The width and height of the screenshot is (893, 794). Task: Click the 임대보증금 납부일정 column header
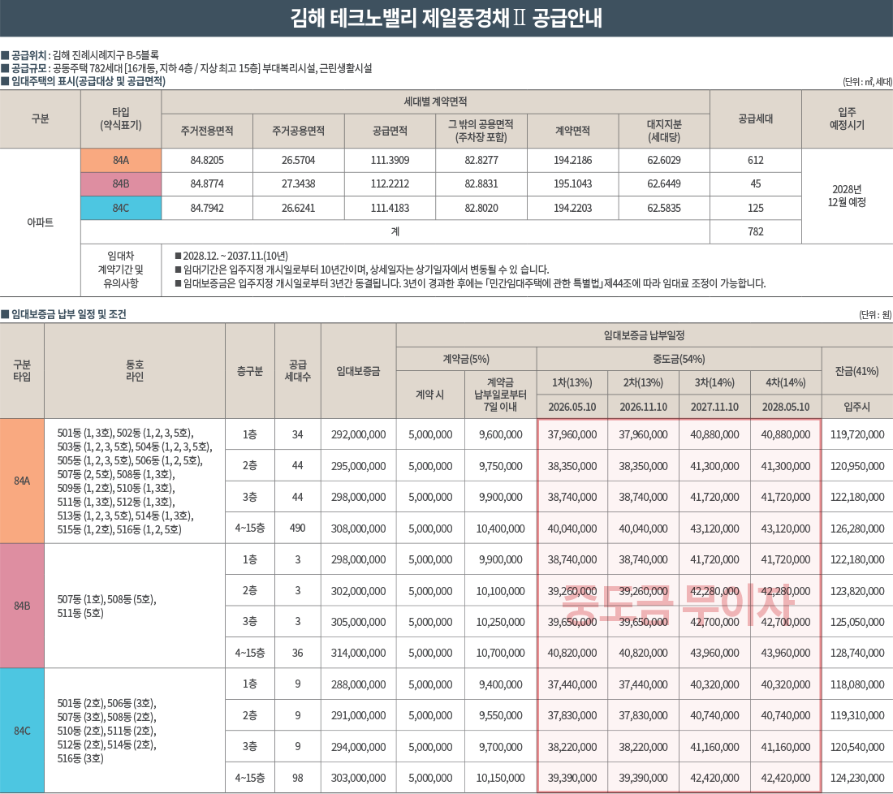click(644, 334)
